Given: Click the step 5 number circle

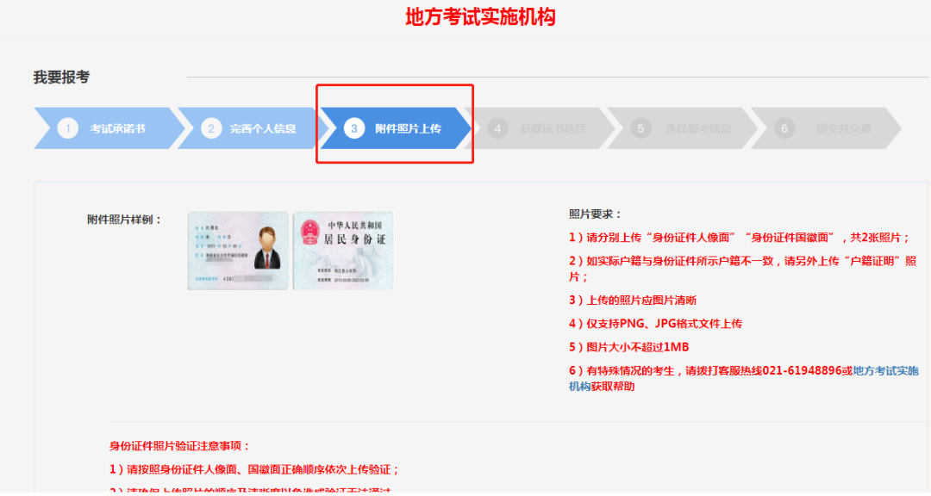Looking at the screenshot, I should [640, 128].
